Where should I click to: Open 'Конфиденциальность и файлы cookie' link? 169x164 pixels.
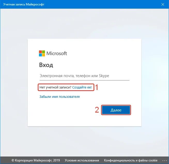[131, 160]
